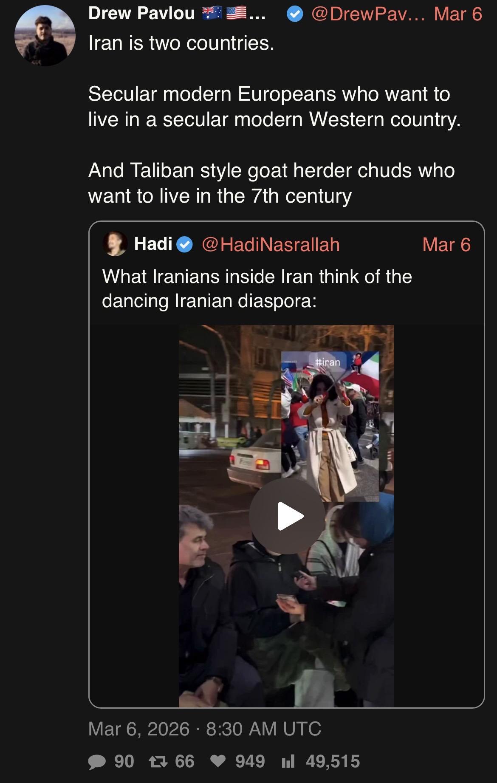Open the @HadiNasrallah handle link

(x=271, y=245)
